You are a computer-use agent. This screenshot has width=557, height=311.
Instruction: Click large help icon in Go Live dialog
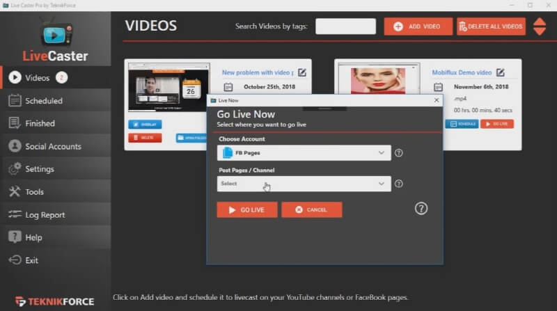tap(421, 209)
